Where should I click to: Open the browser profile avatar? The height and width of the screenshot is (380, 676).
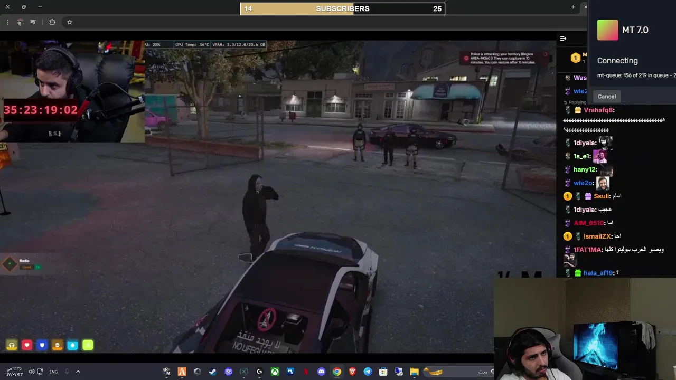click(20, 22)
